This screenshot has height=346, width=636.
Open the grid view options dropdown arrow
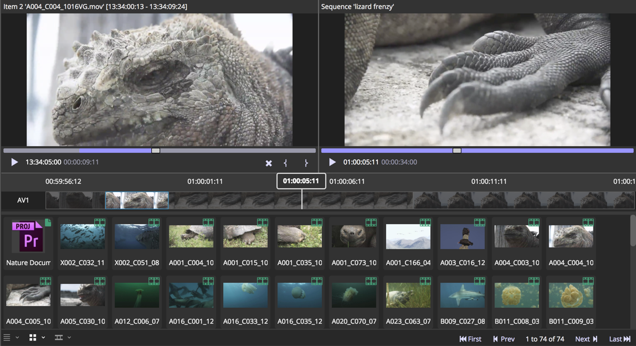click(x=43, y=338)
